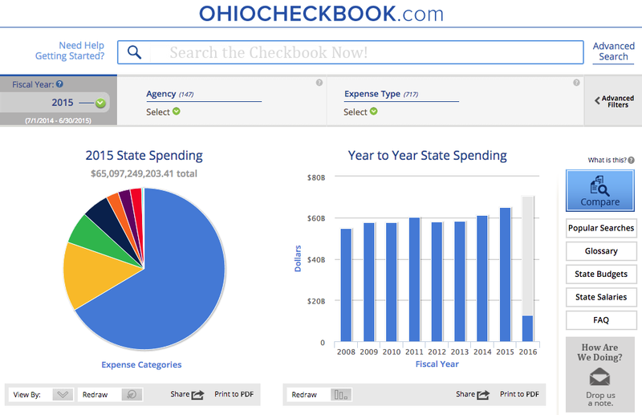
Task: Click the Search the Checkbook input field
Action: [361, 52]
